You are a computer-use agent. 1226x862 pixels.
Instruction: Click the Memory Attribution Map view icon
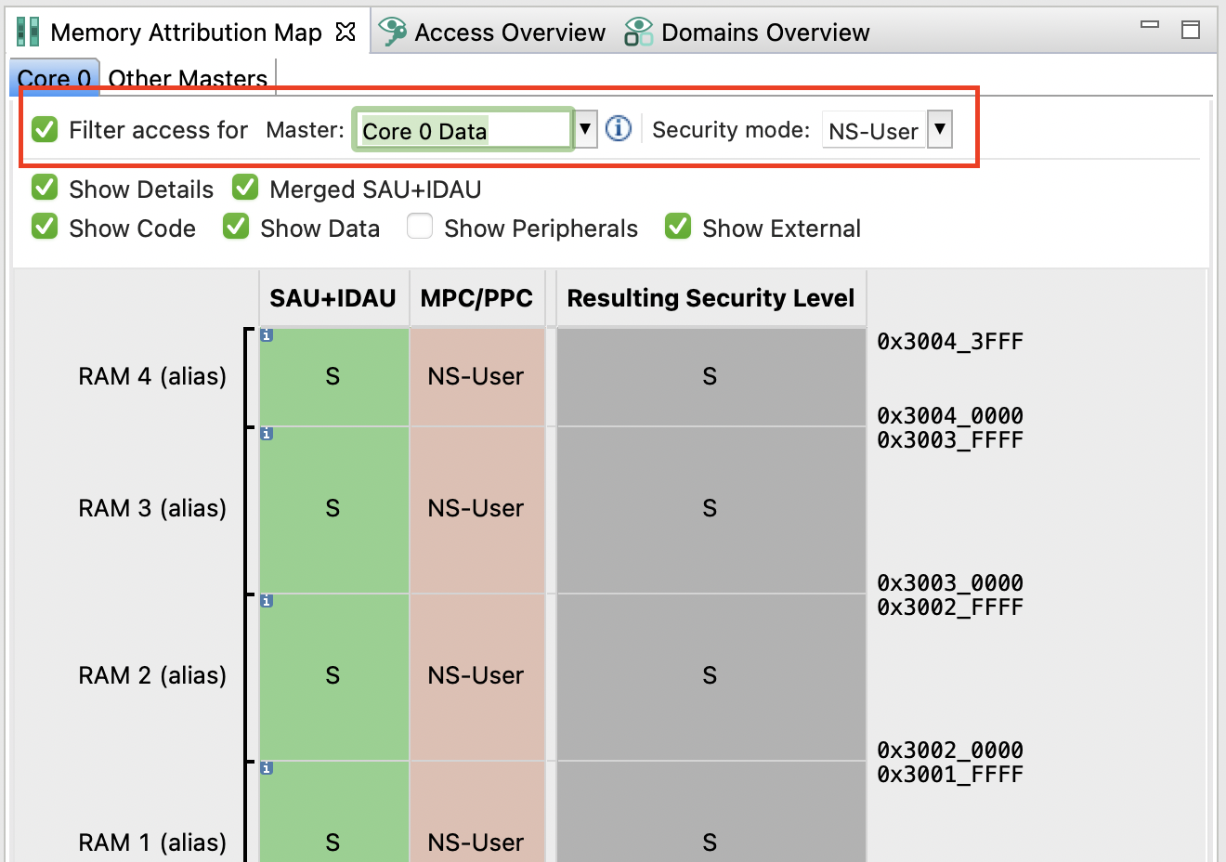pos(27,31)
